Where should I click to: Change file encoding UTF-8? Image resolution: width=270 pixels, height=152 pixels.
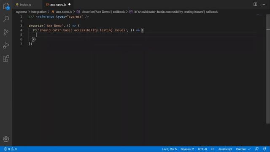coord(202,149)
